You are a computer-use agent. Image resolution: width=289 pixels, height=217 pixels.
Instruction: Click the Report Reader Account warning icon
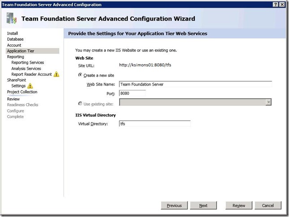[x=57, y=74]
